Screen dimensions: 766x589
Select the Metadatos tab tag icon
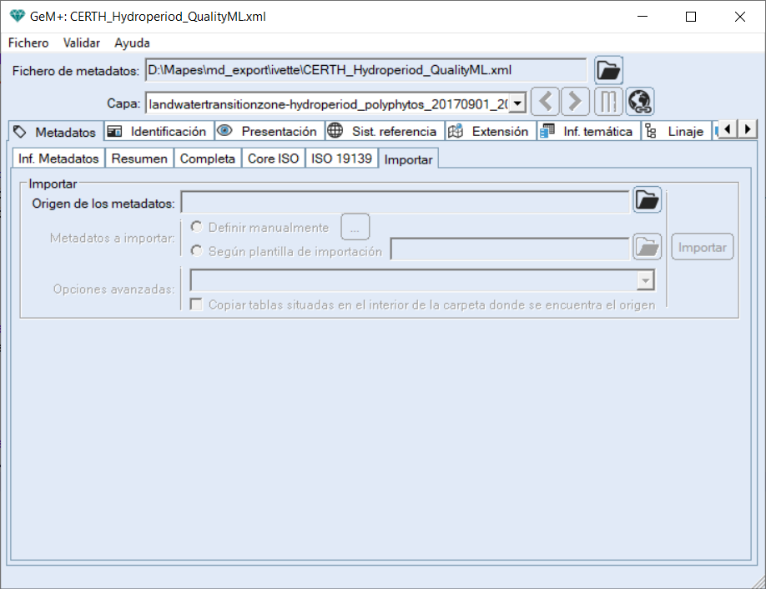[19, 131]
